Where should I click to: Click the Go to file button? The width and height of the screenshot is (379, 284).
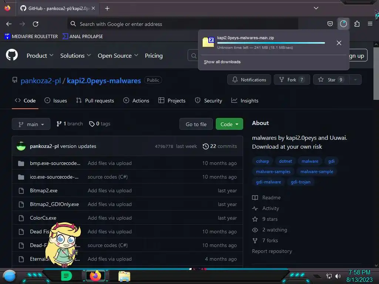[196, 124]
